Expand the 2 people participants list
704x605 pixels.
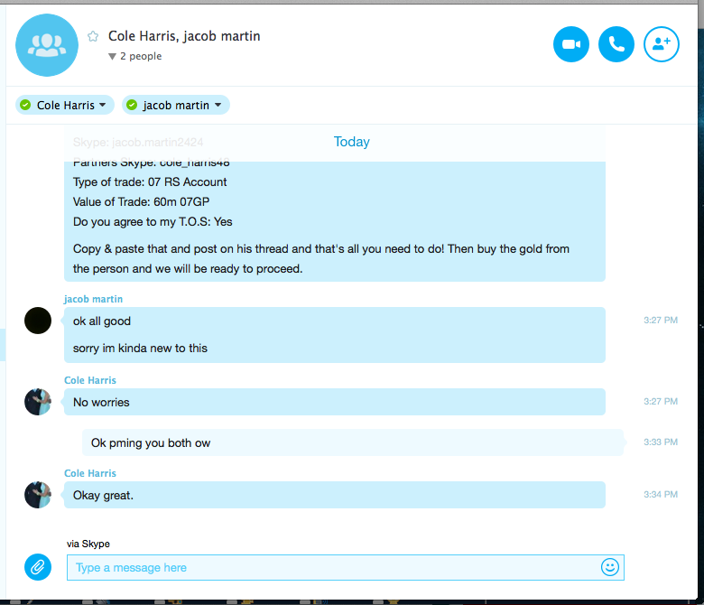[135, 56]
